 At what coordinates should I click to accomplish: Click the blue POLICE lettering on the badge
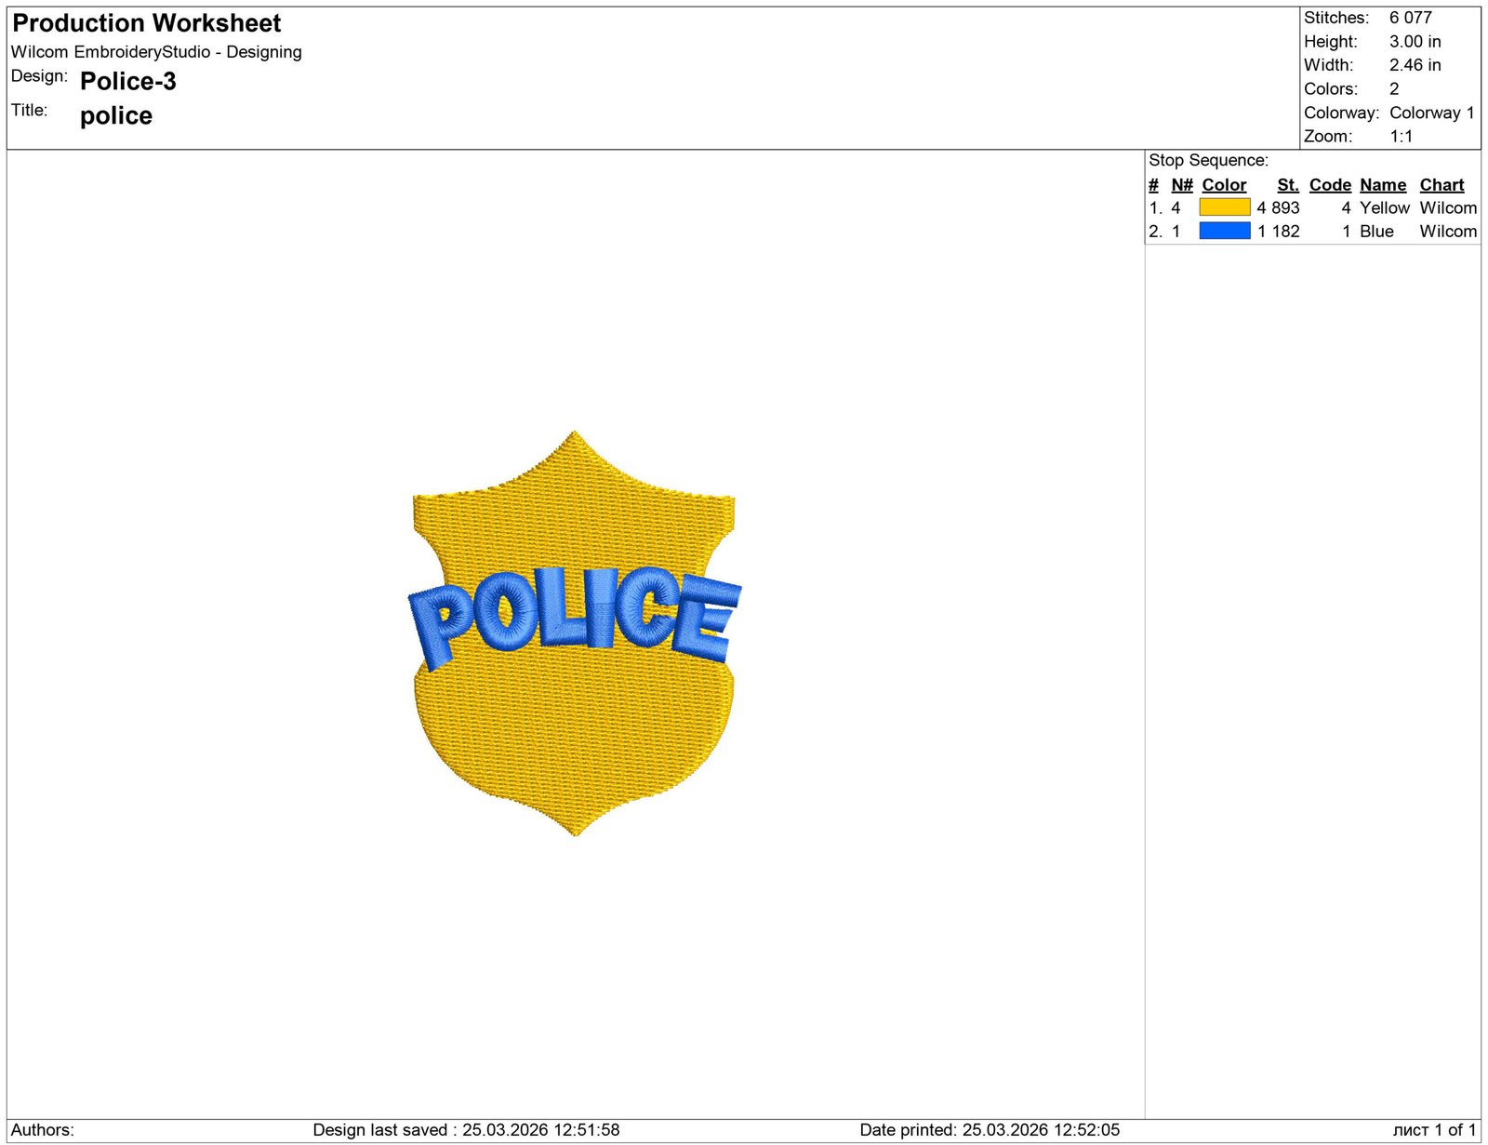point(574,612)
